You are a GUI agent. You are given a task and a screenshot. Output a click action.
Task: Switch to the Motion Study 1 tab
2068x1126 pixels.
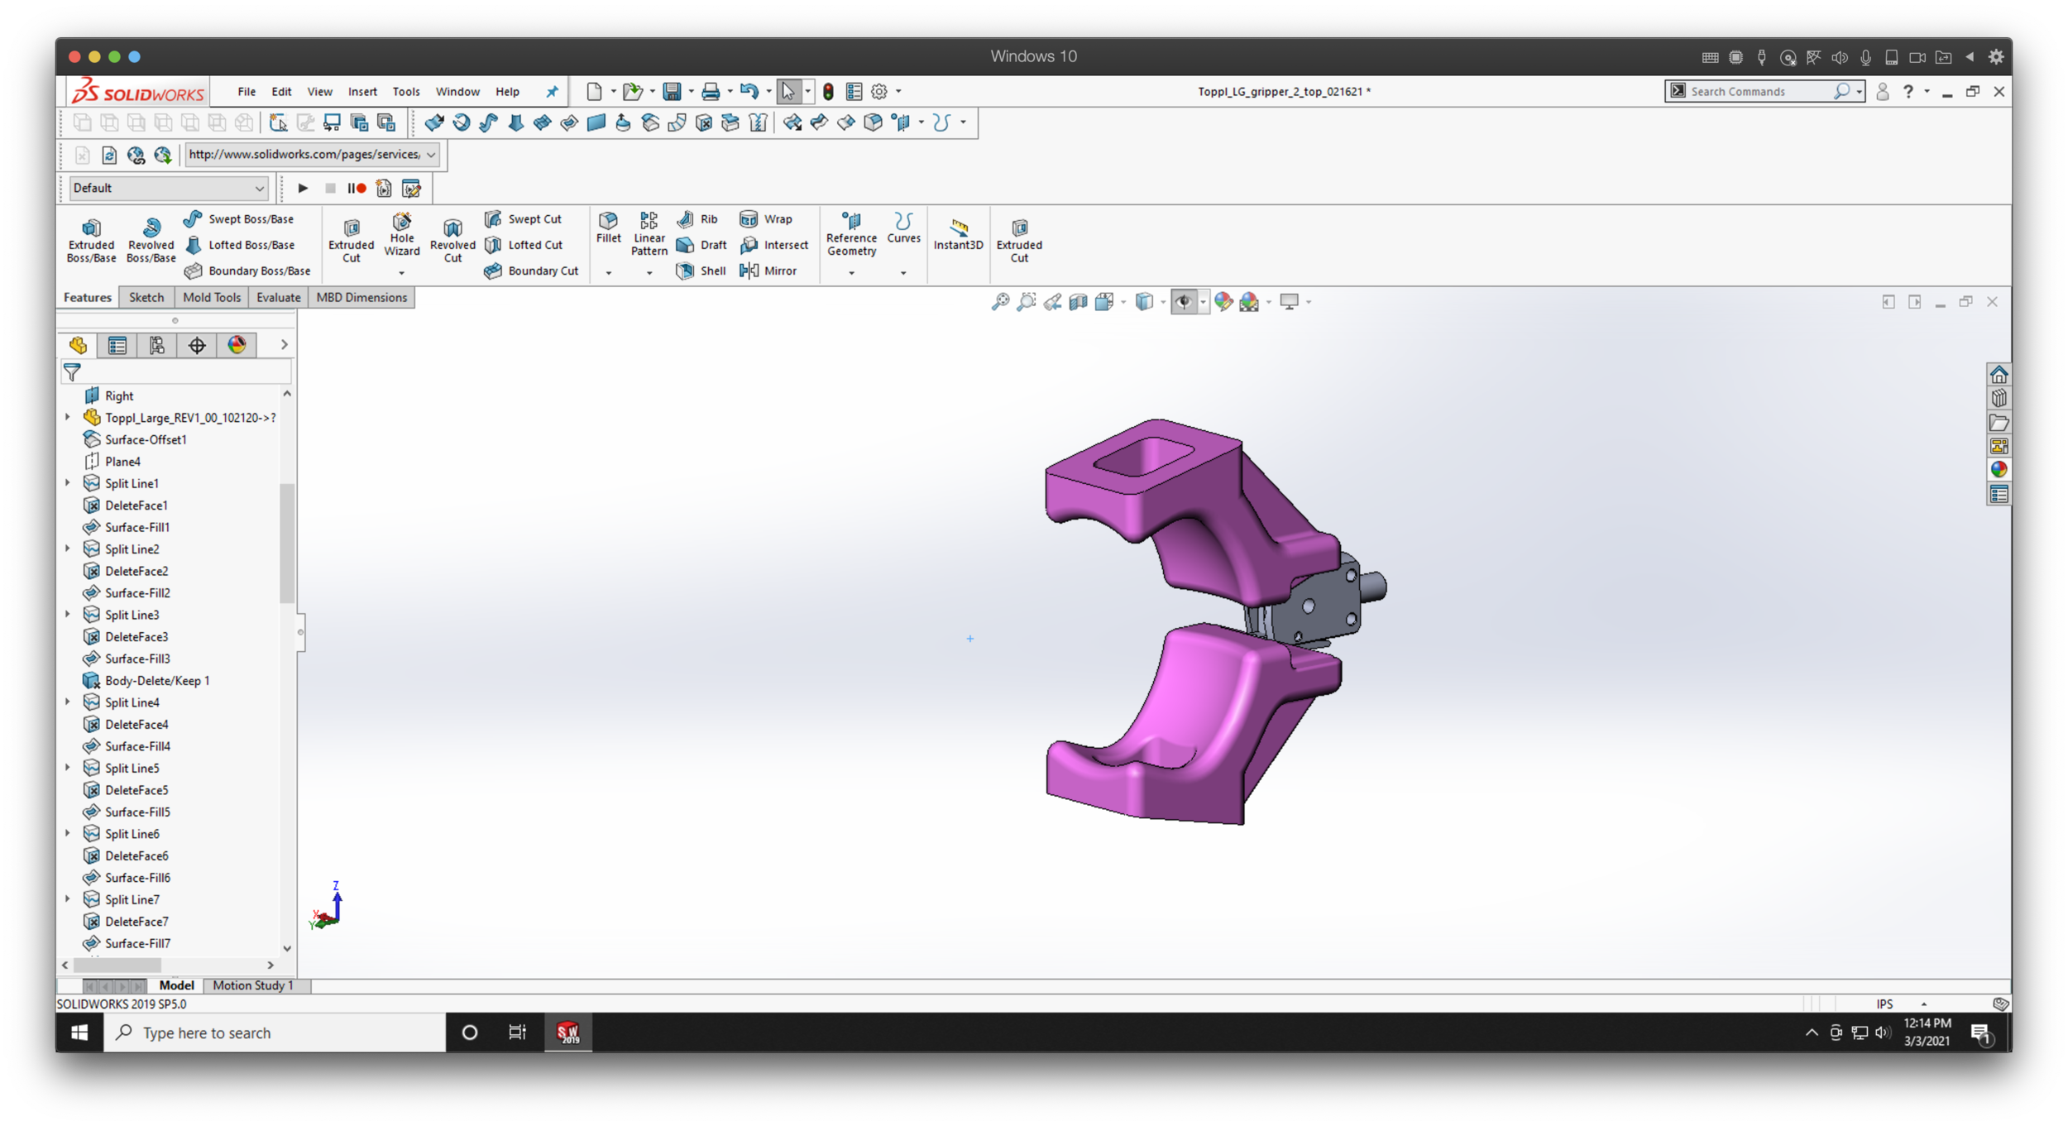point(253,985)
